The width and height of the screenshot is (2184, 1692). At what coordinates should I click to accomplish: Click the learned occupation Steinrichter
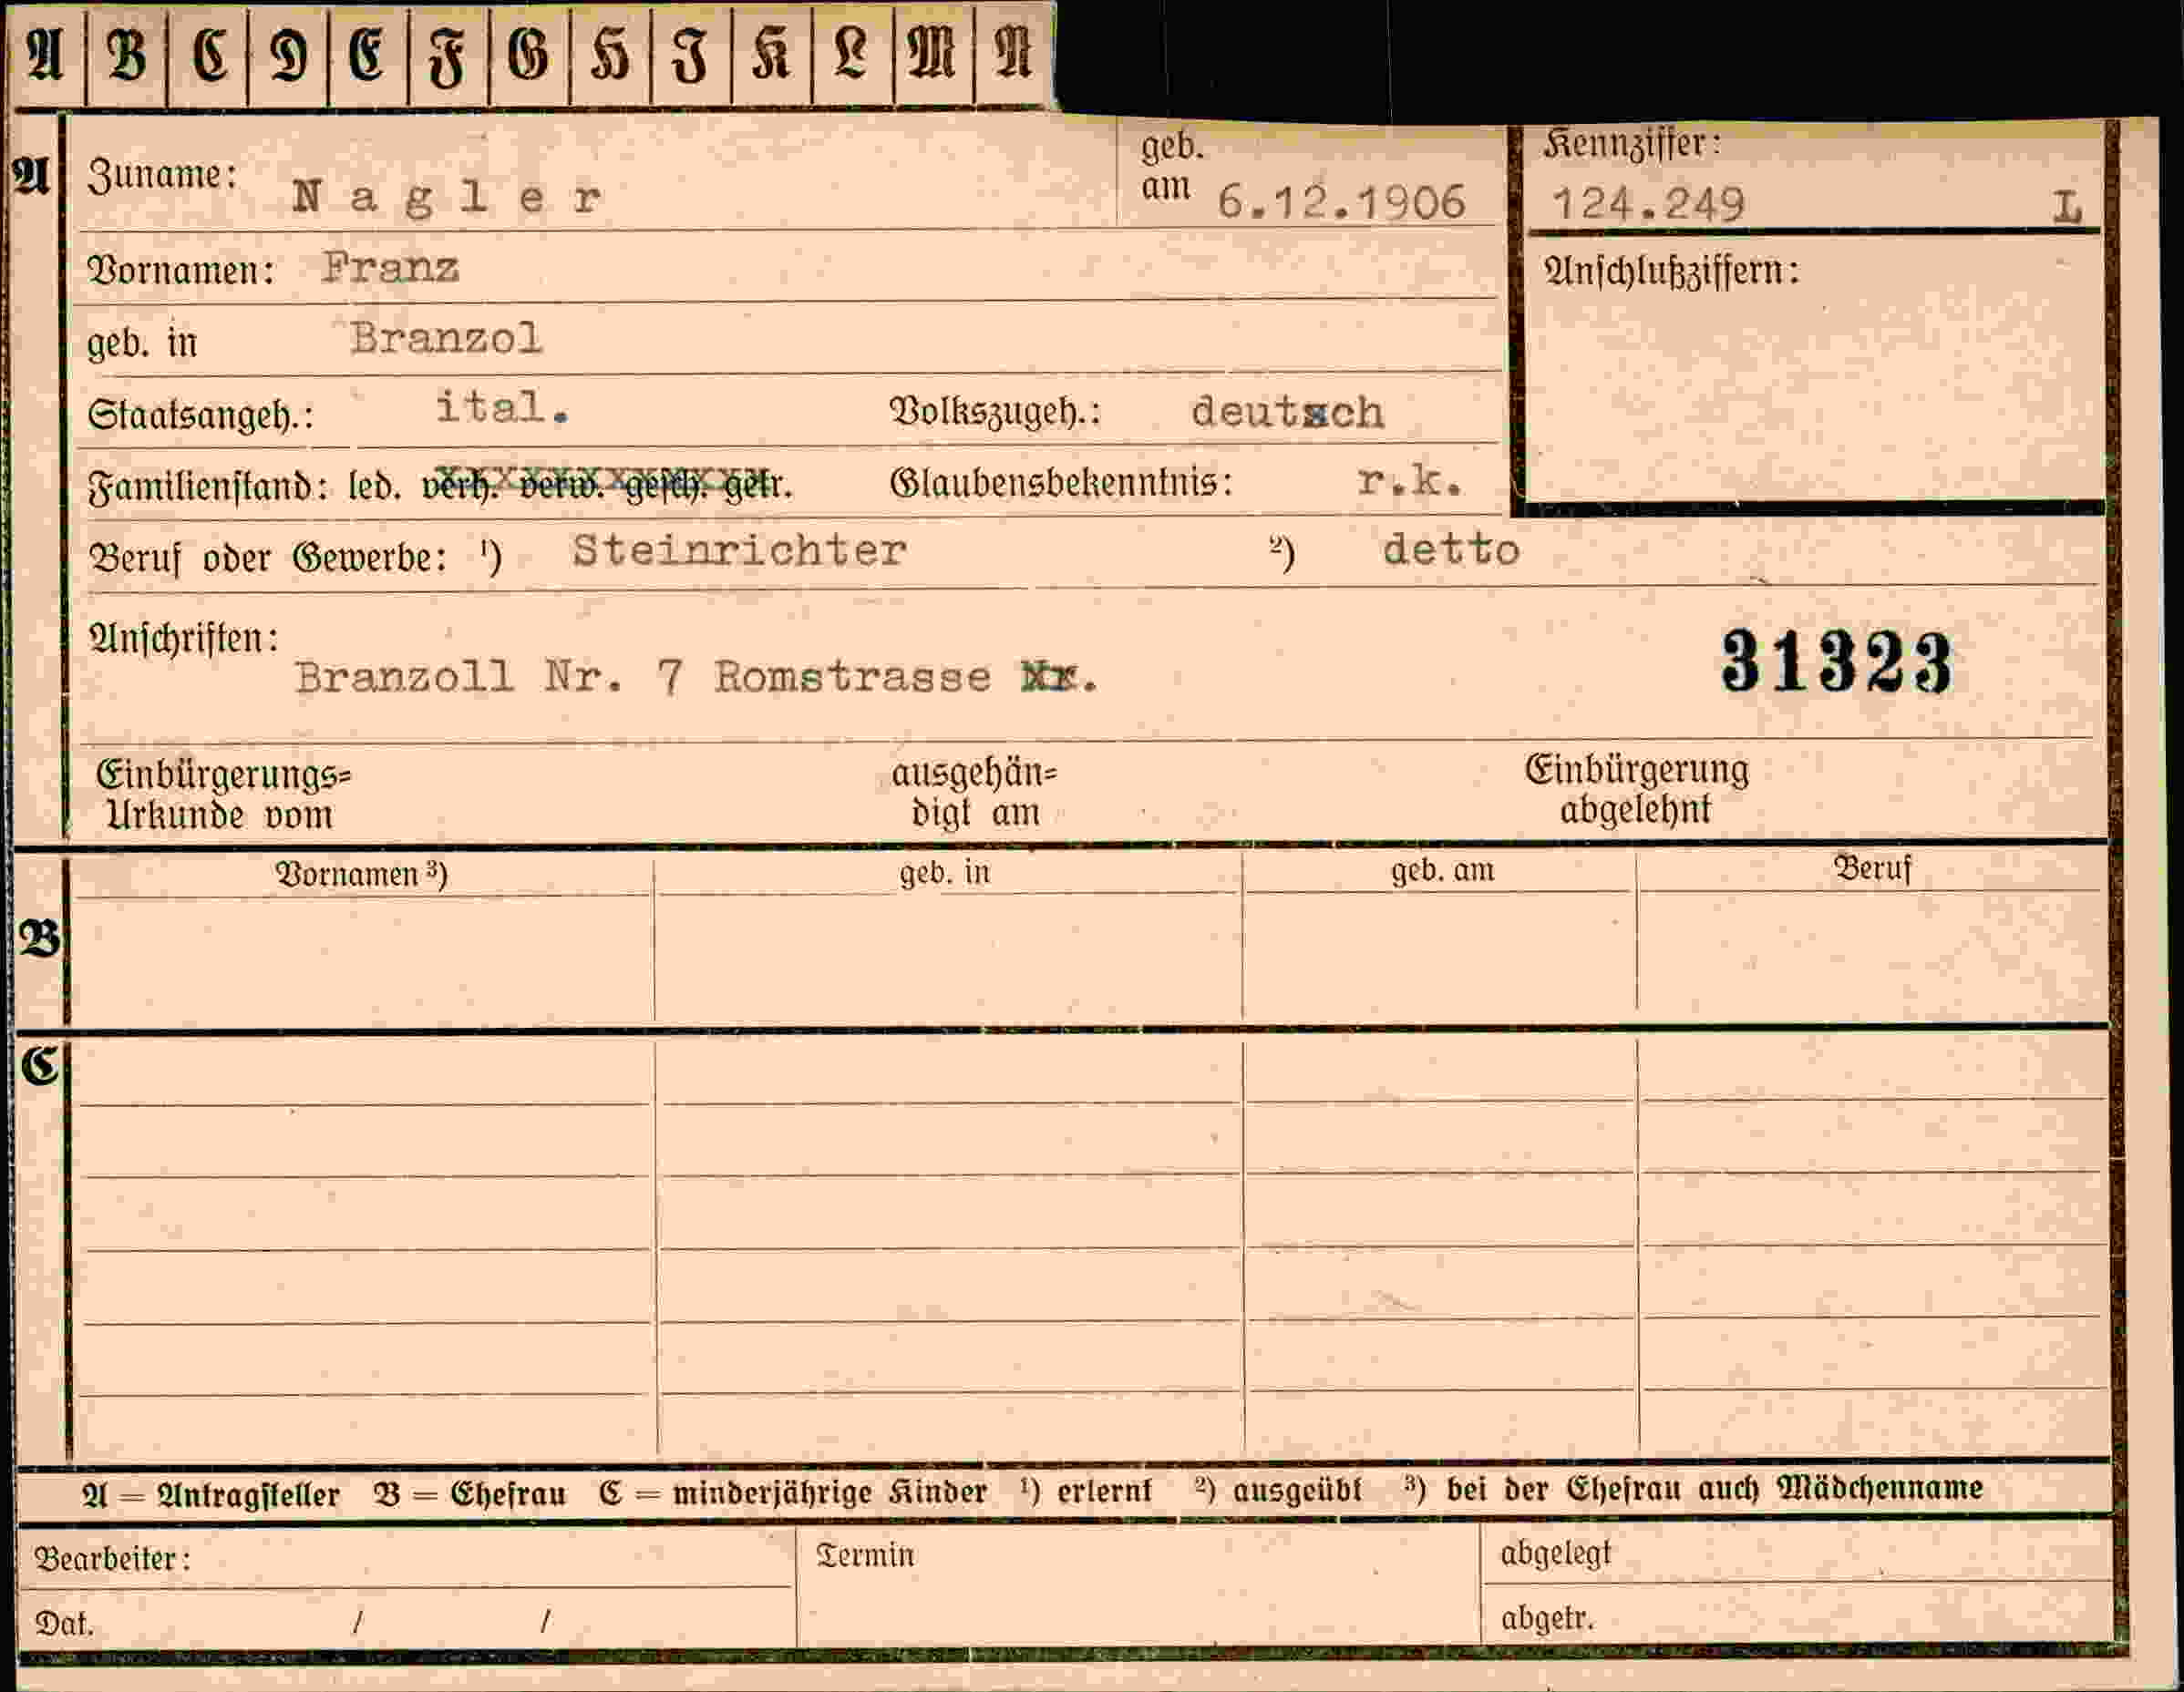pyautogui.click(x=739, y=550)
